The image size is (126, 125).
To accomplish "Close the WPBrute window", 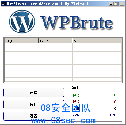I will (x=122, y=4).
